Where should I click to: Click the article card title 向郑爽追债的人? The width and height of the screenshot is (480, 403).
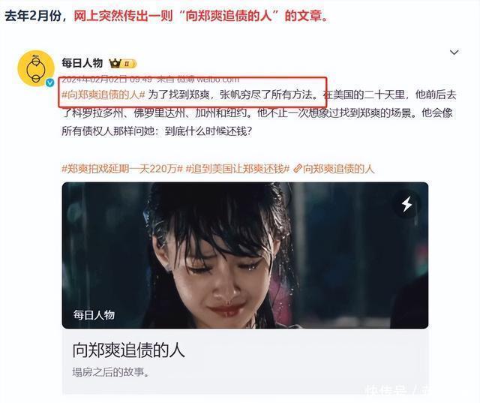point(128,350)
